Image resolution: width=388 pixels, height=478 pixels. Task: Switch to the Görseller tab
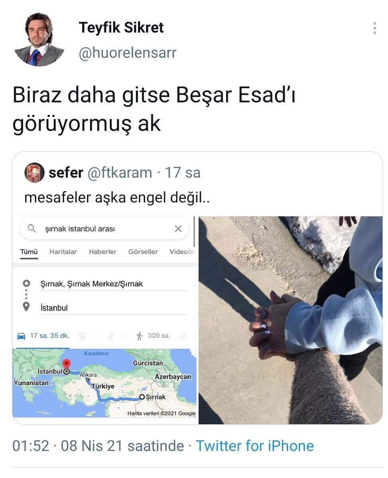pos(143,252)
